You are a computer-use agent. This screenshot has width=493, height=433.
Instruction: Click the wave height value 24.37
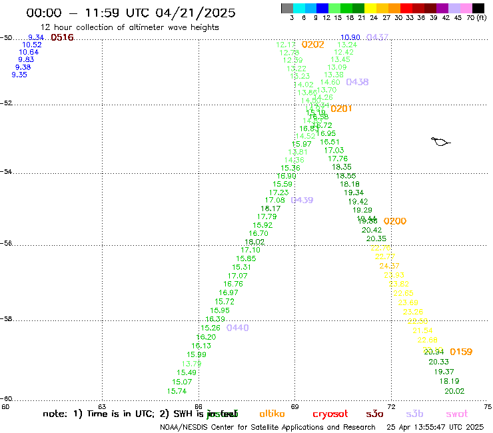click(x=389, y=266)
